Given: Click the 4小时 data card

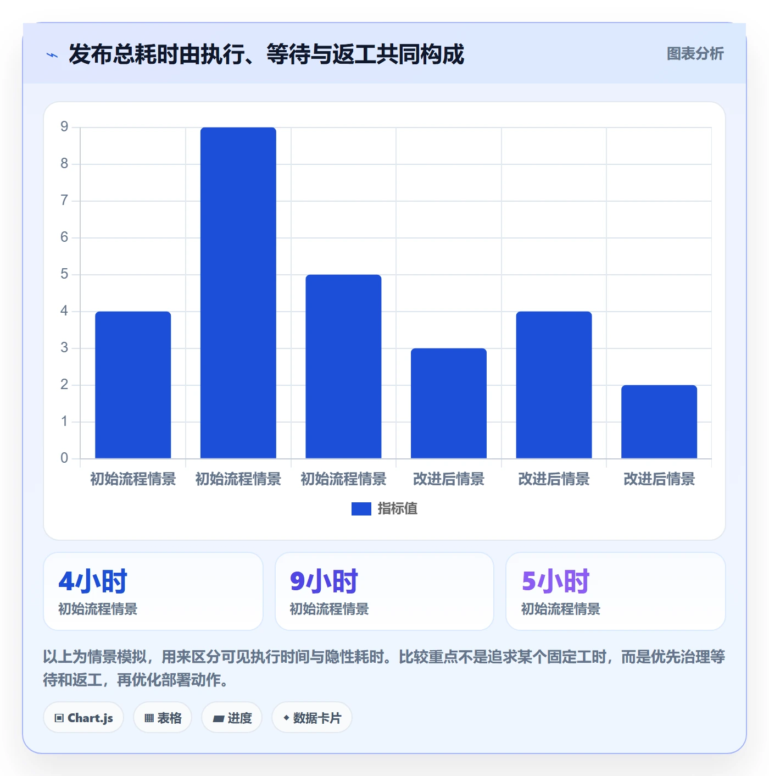Looking at the screenshot, I should click(x=153, y=591).
